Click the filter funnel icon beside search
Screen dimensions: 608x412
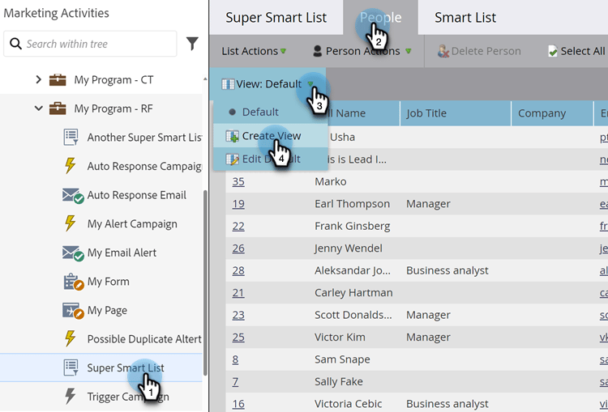[x=192, y=44]
